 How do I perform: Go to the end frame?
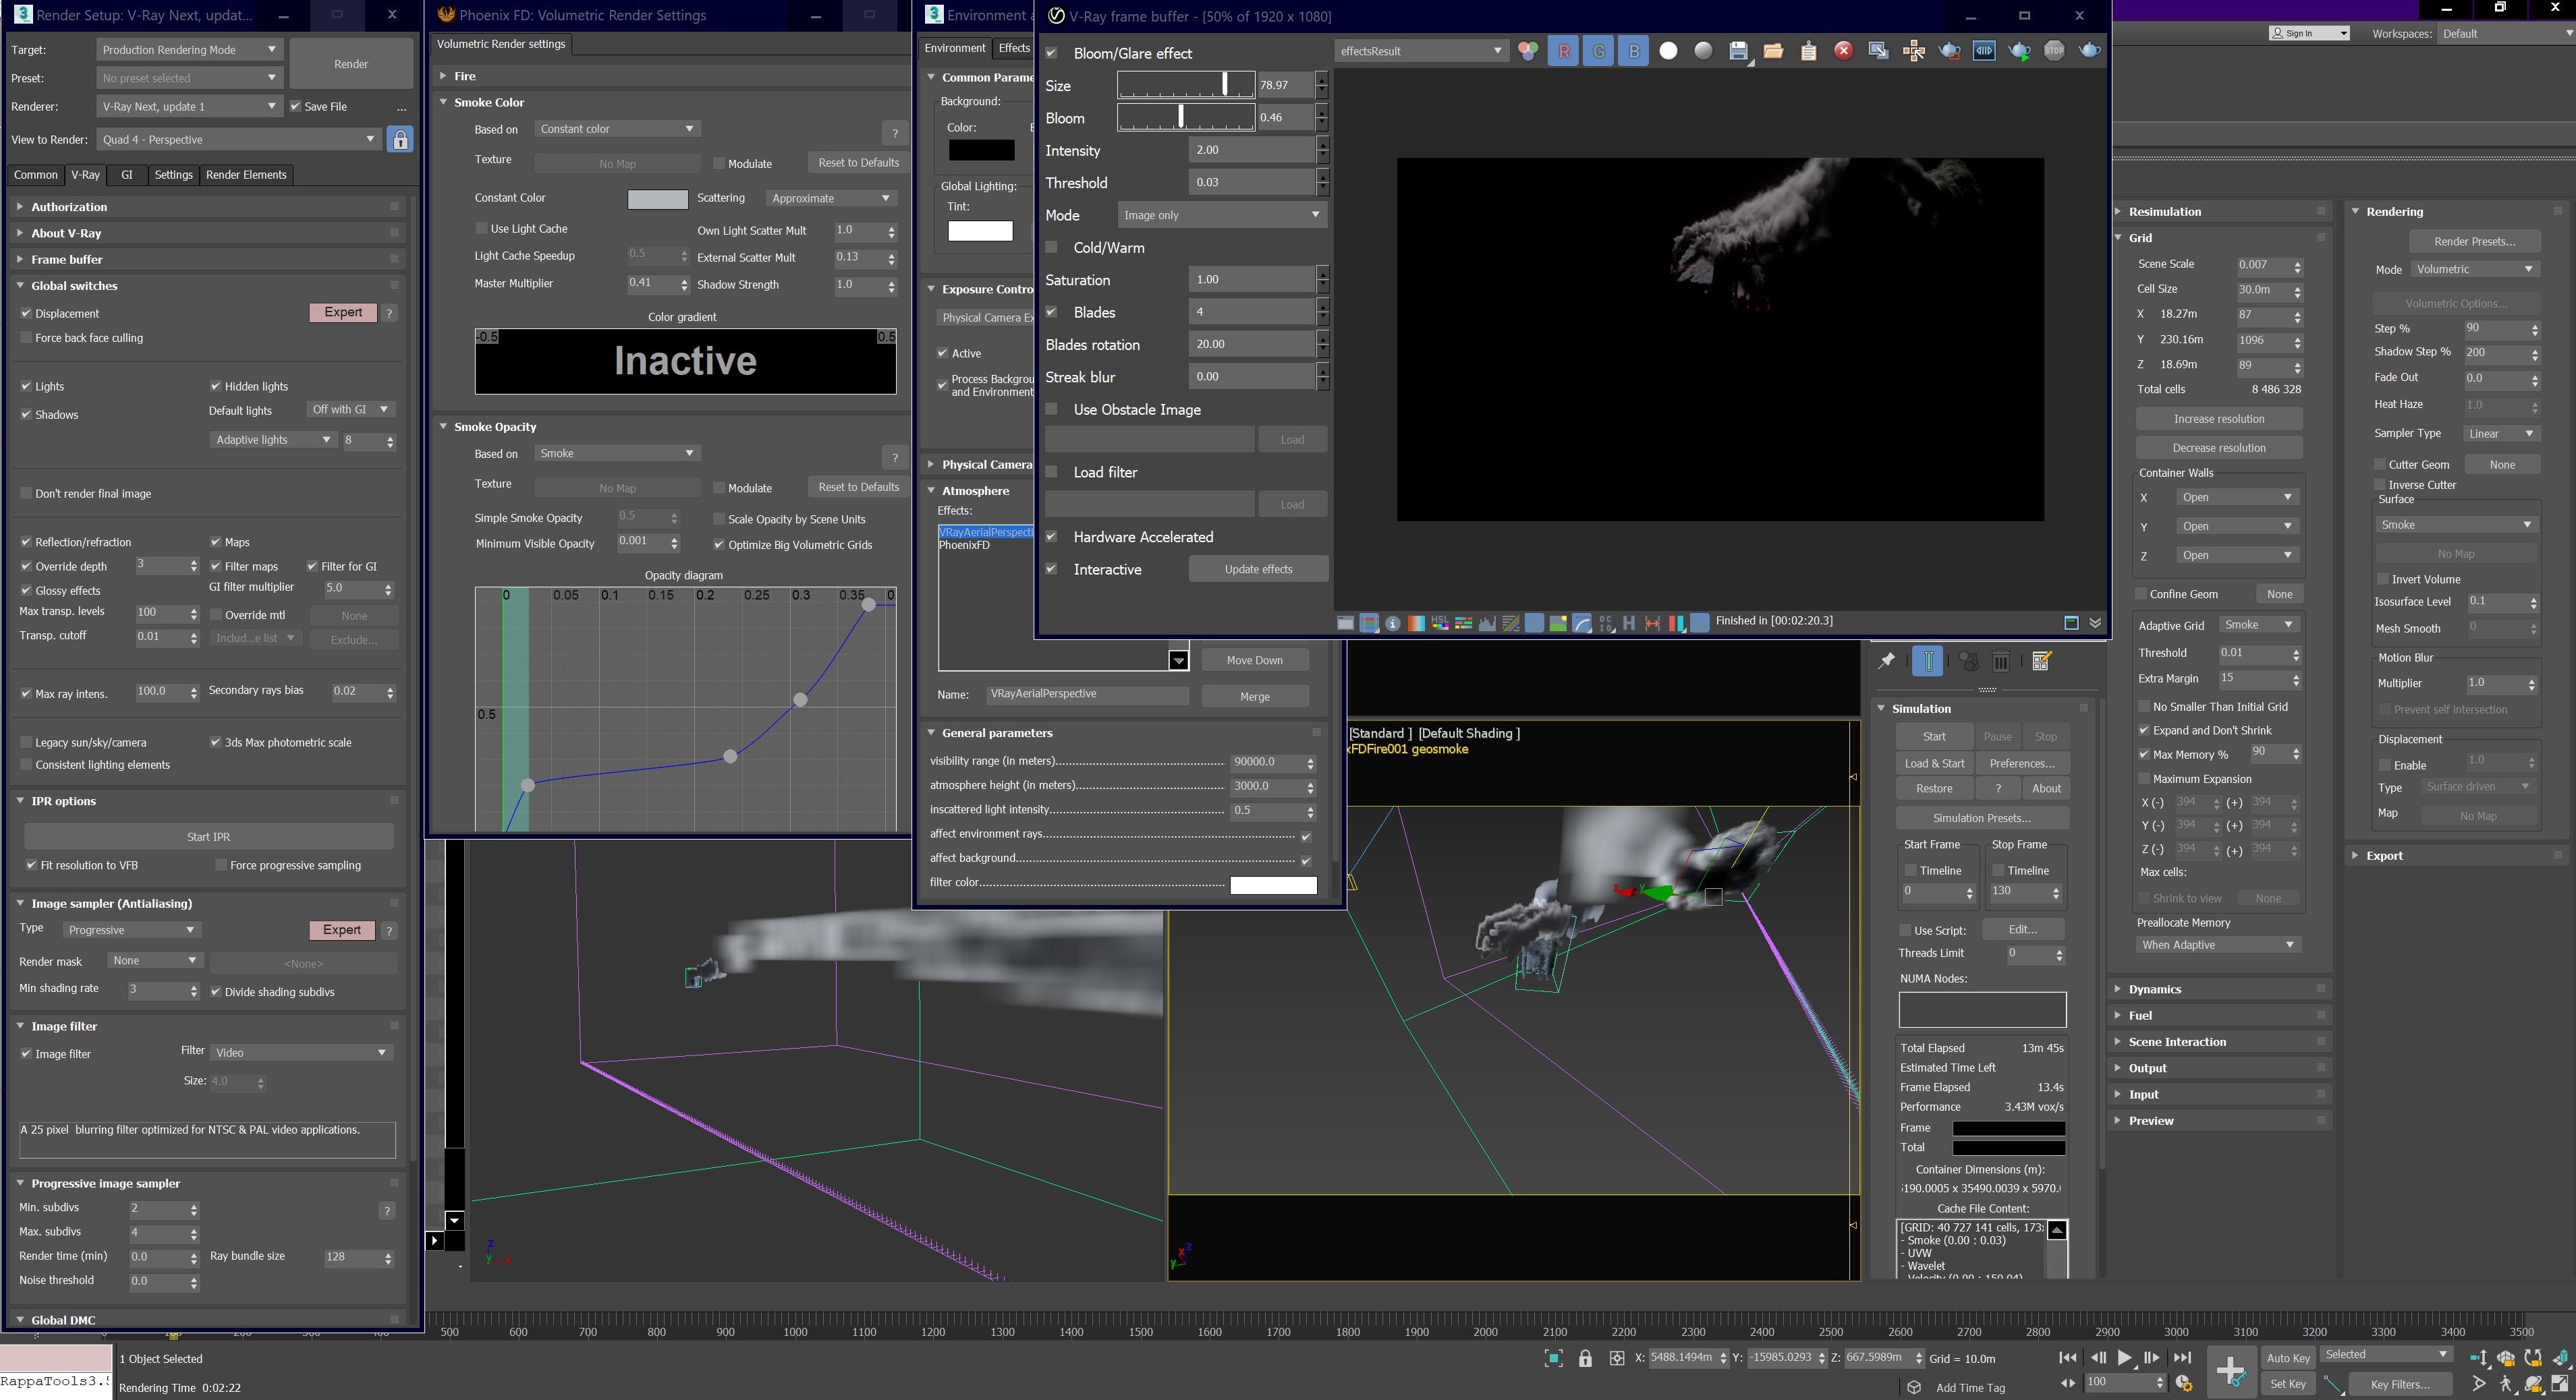pyautogui.click(x=2183, y=1358)
